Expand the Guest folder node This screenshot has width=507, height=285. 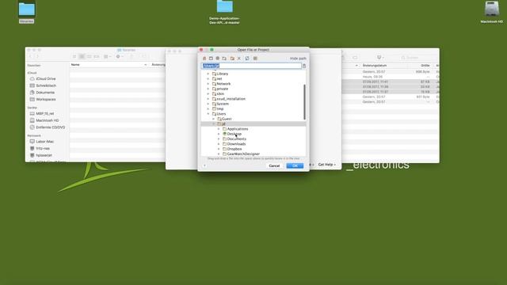click(213, 119)
